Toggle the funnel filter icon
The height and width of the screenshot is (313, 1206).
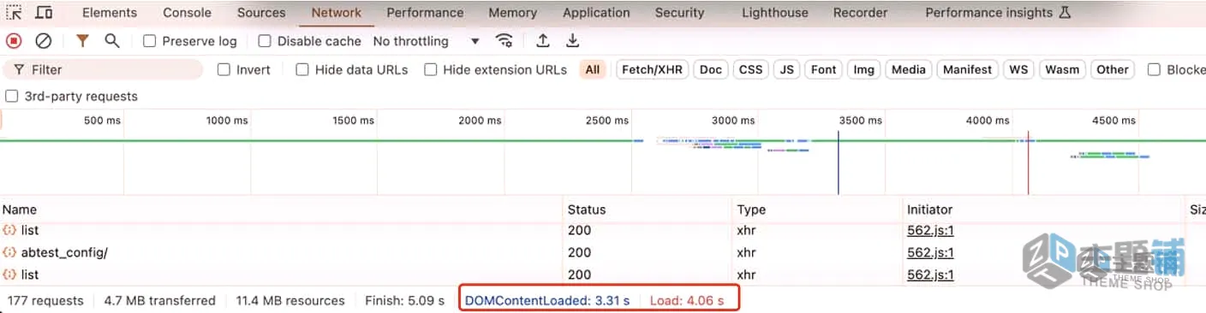(x=82, y=41)
